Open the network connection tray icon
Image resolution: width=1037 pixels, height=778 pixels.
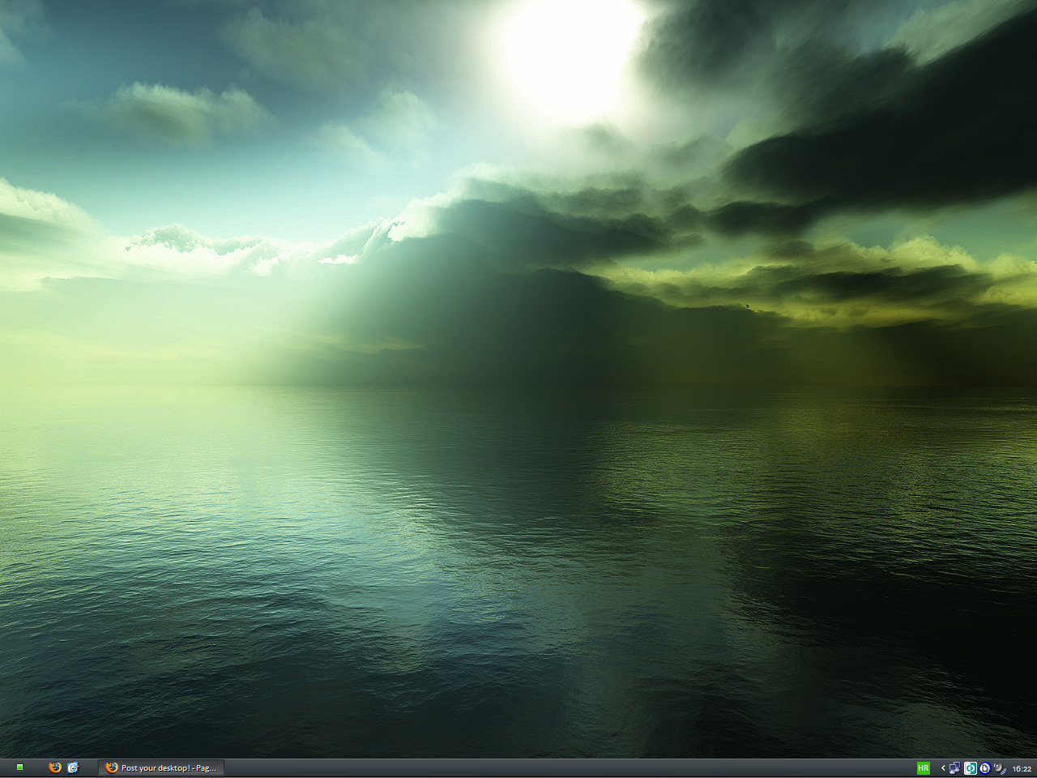955,768
